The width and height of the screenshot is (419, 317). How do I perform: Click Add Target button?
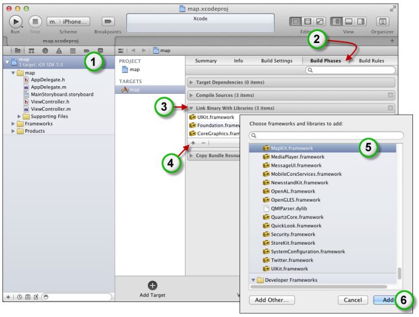152,289
